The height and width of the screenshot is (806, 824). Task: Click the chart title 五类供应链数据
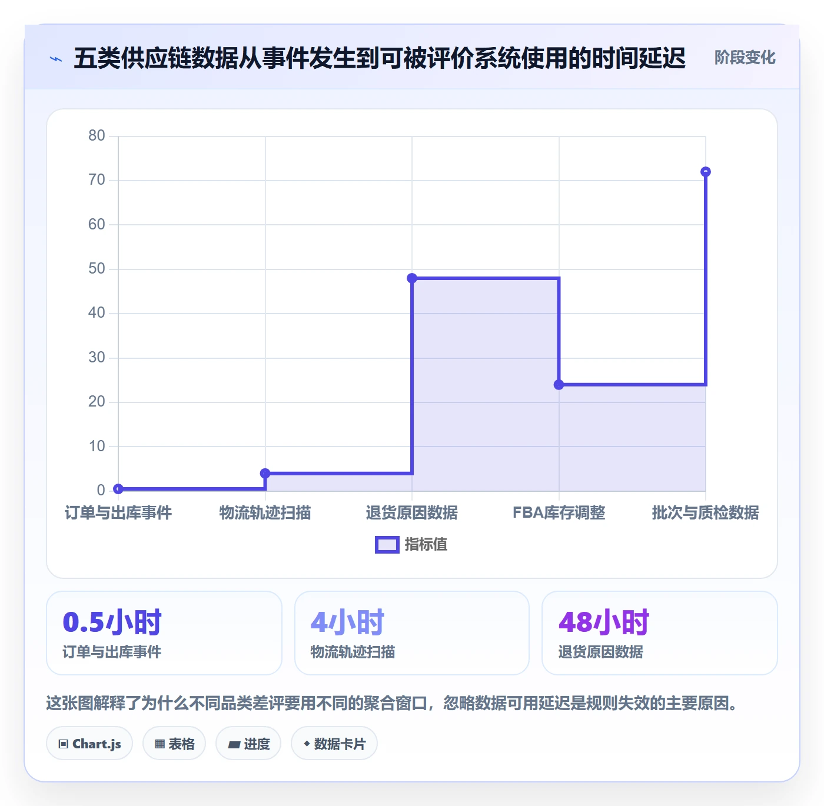[380, 58]
